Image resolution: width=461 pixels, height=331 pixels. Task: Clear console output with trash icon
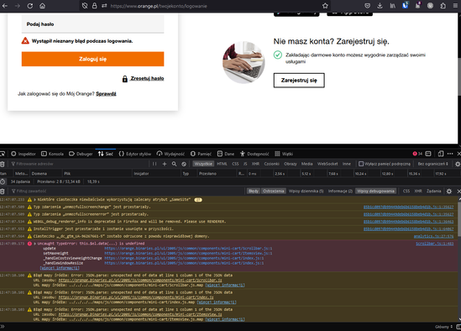(x=3, y=192)
